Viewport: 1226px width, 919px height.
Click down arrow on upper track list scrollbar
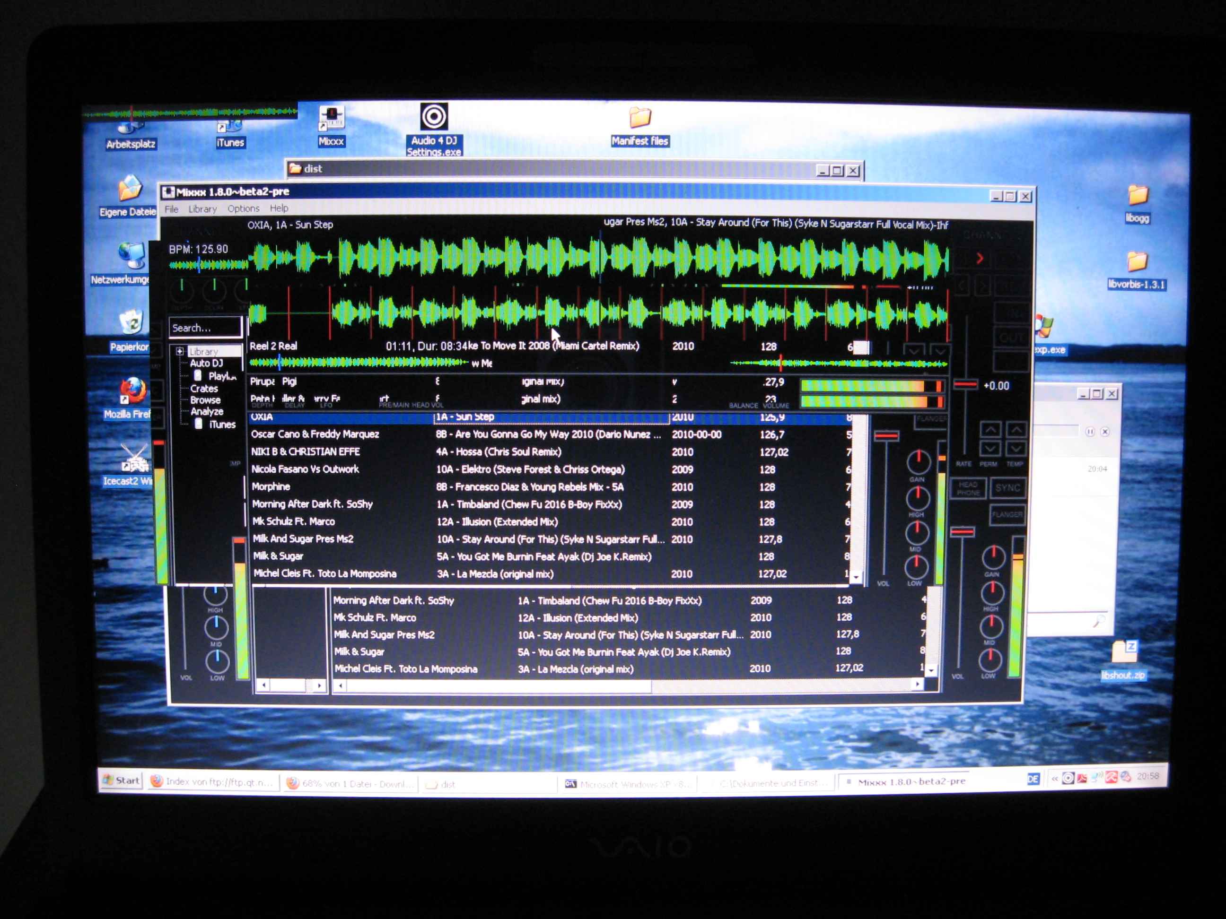coord(856,577)
